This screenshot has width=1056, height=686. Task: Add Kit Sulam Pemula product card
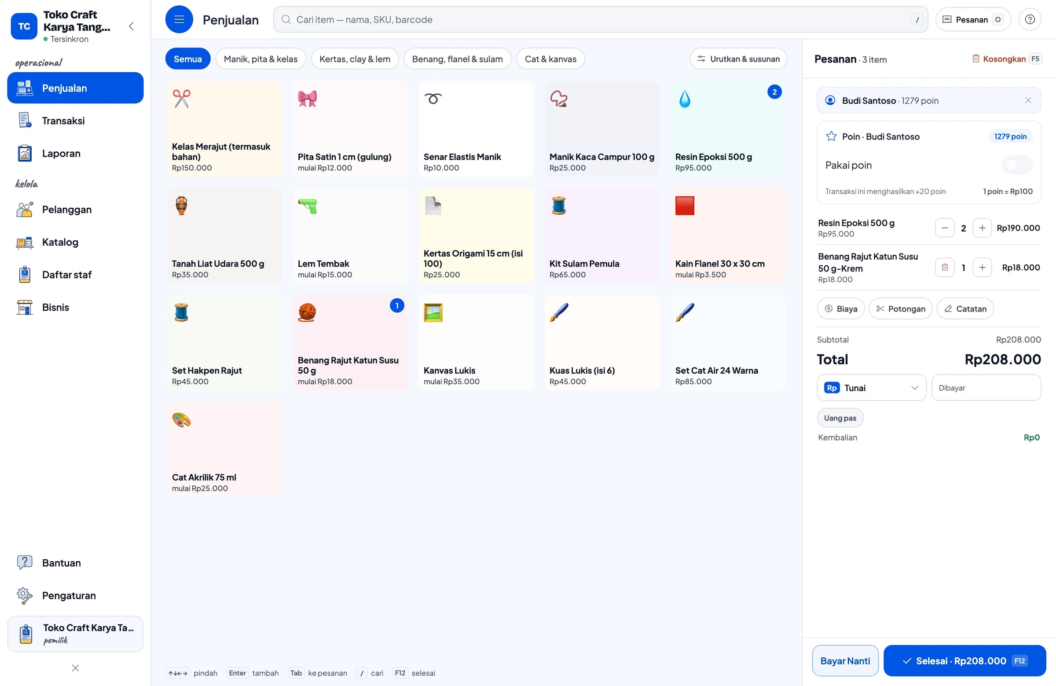[602, 236]
